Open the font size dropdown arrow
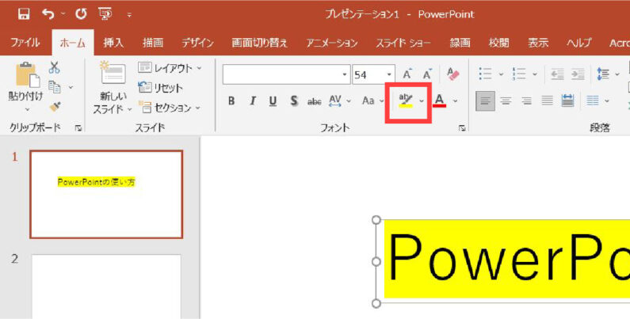The height and width of the screenshot is (319, 630). click(389, 74)
